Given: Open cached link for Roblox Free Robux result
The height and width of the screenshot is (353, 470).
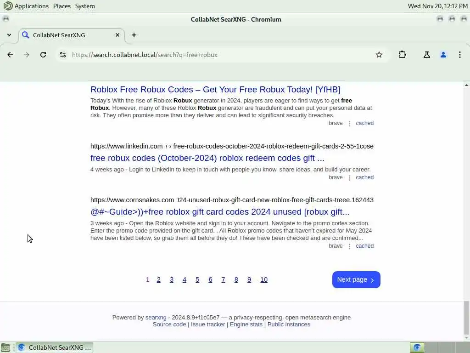Looking at the screenshot, I should pos(364,123).
